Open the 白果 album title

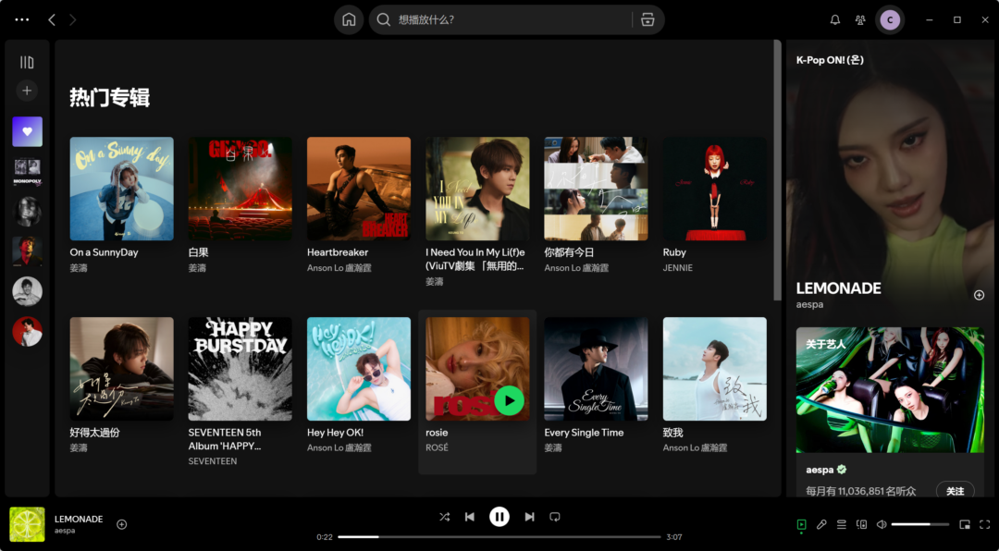[198, 252]
